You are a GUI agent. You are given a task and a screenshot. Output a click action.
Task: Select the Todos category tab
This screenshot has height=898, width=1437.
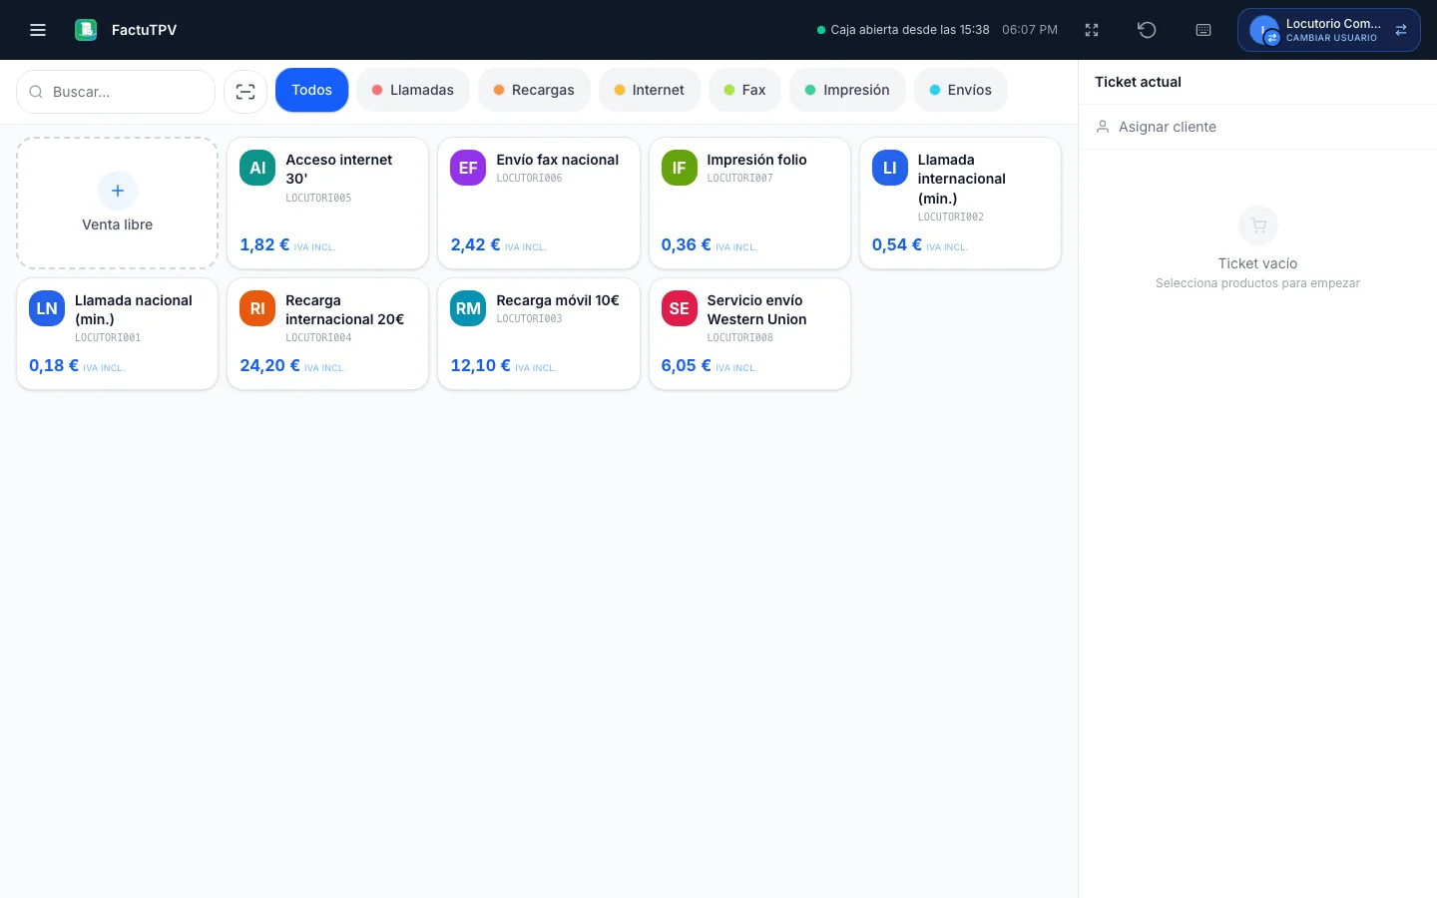click(311, 90)
